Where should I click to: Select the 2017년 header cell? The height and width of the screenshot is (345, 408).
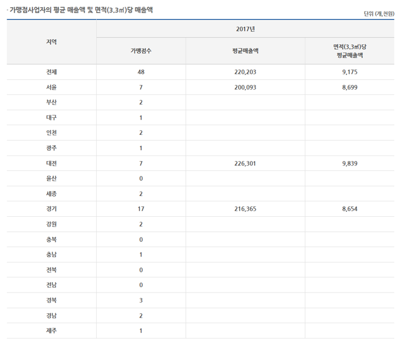point(245,28)
